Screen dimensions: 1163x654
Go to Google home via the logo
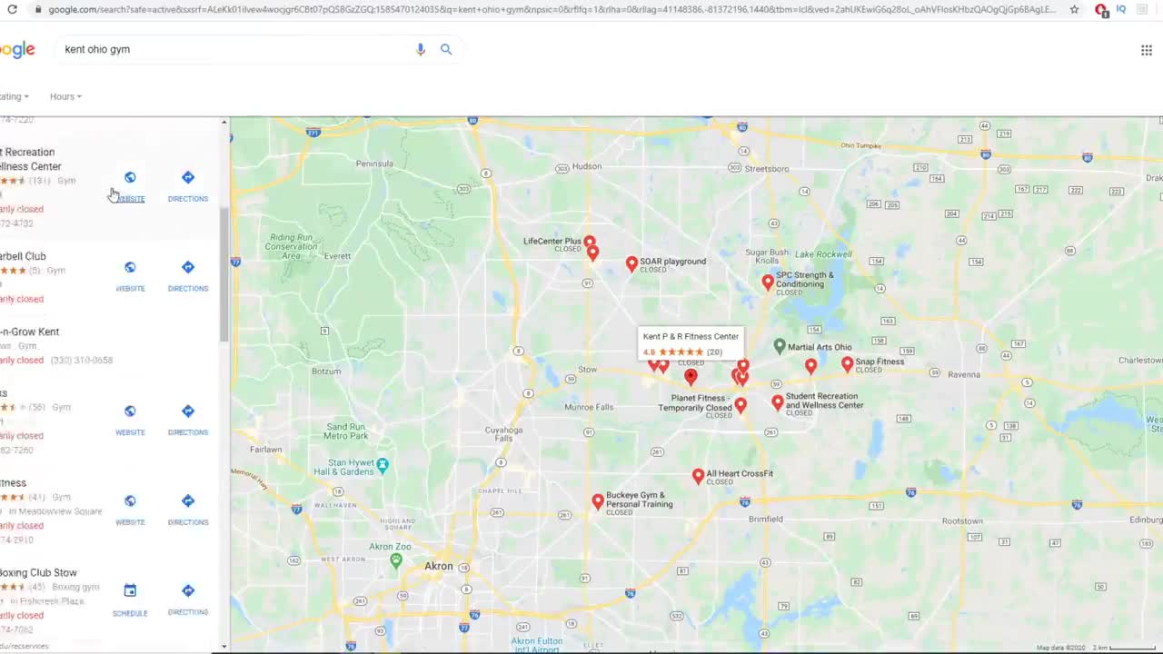[x=17, y=50]
